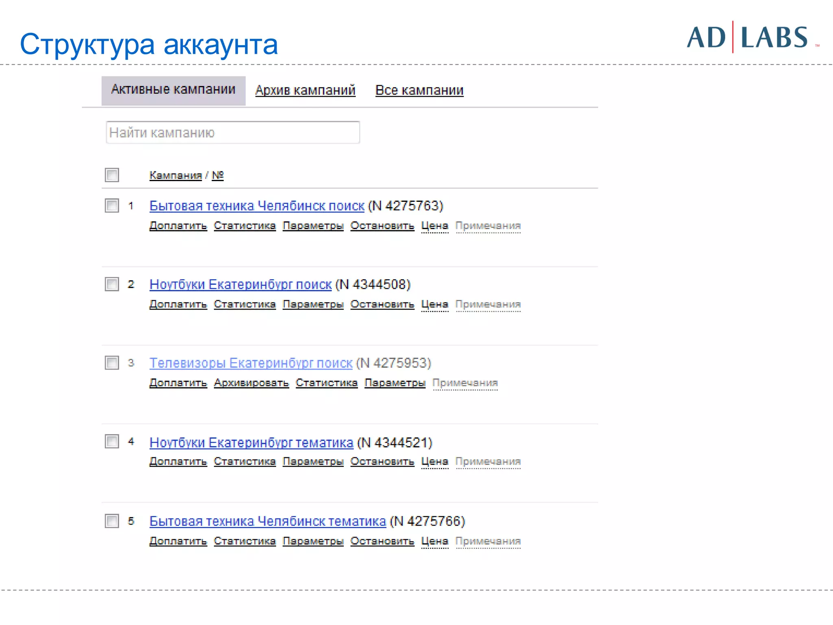The height and width of the screenshot is (625, 833).
Task: Click the campaign ID text (N 4275763)
Action: pos(406,206)
